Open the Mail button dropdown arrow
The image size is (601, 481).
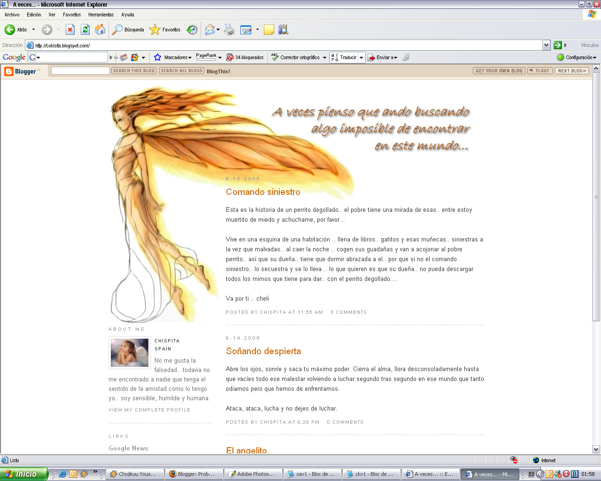218,30
